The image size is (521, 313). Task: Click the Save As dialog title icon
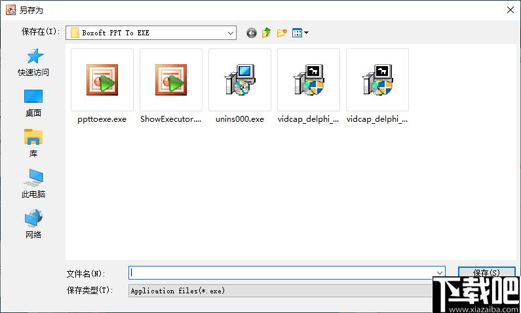coord(10,10)
